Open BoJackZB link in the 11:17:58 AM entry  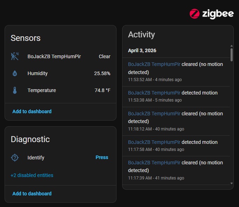pyautogui.click(x=154, y=142)
